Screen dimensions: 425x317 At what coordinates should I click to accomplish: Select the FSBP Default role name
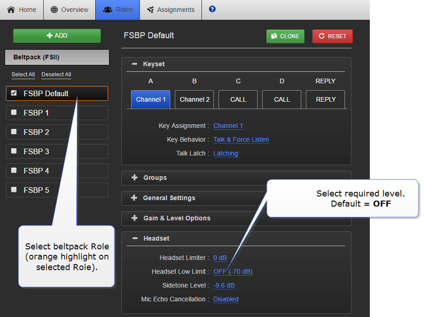46,93
